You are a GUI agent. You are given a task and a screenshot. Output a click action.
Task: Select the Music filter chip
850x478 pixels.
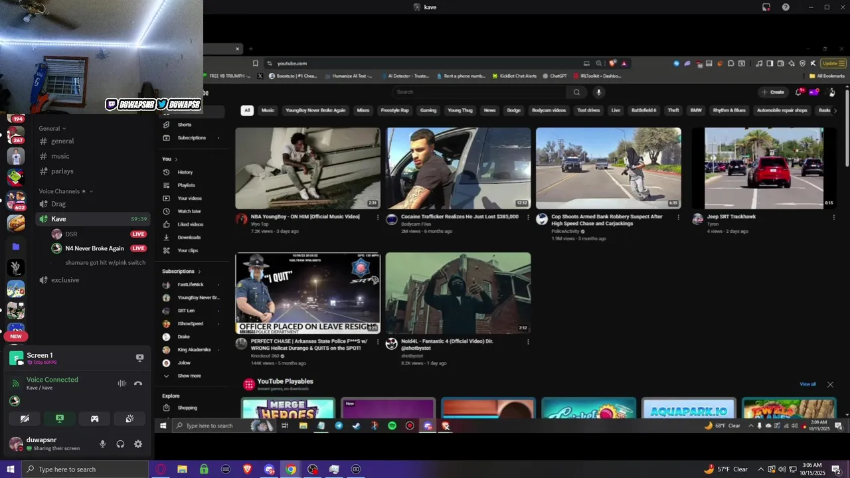click(x=268, y=110)
